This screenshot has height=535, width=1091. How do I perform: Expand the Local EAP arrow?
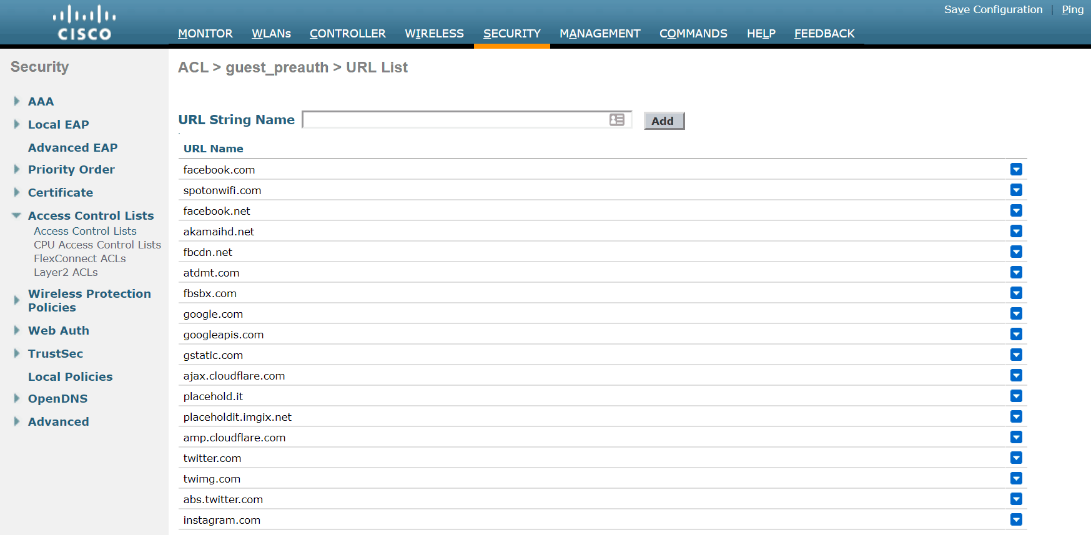point(17,124)
